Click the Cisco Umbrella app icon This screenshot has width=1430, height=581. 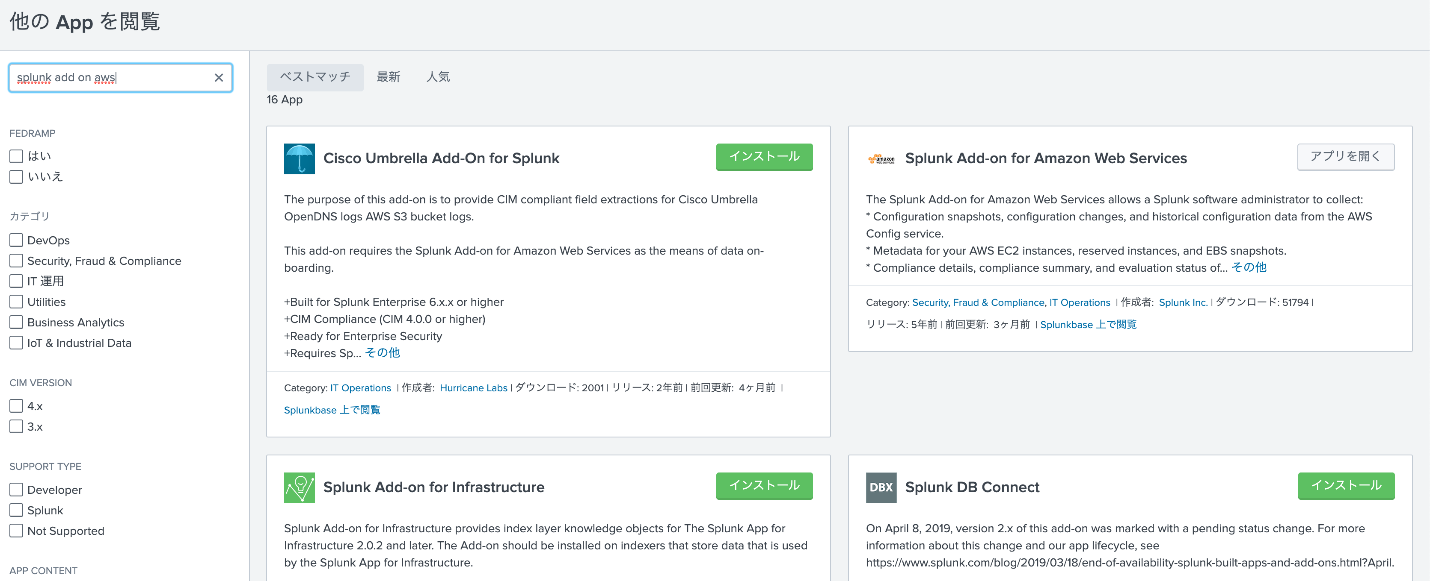pos(299,158)
